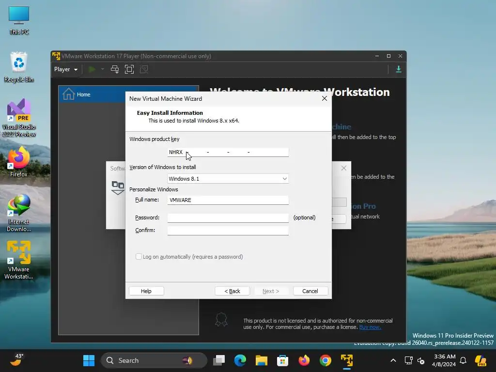Click VMware Player taskbar icon
The width and height of the screenshot is (496, 372).
[347, 360]
